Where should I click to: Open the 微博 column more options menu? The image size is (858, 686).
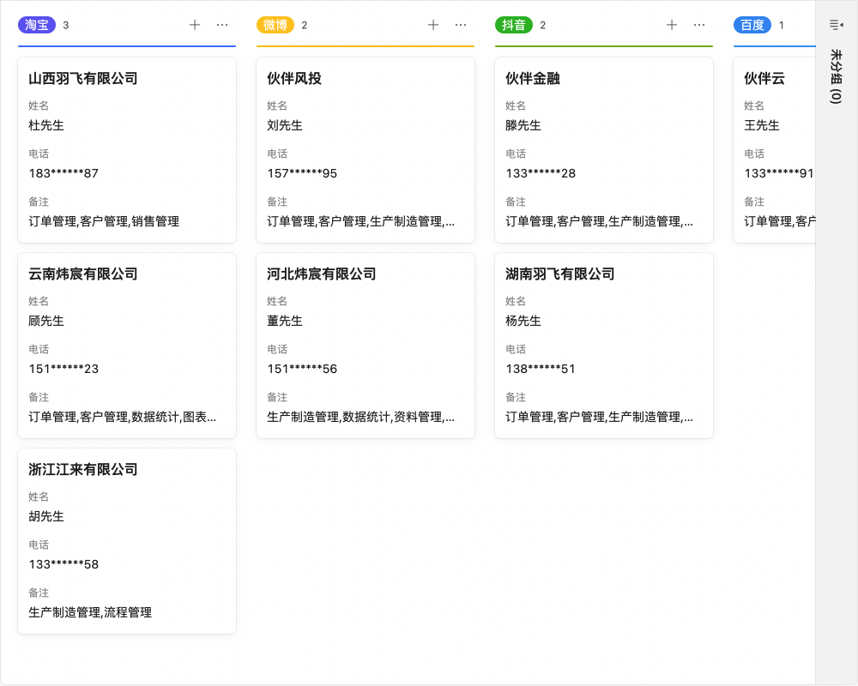[461, 25]
